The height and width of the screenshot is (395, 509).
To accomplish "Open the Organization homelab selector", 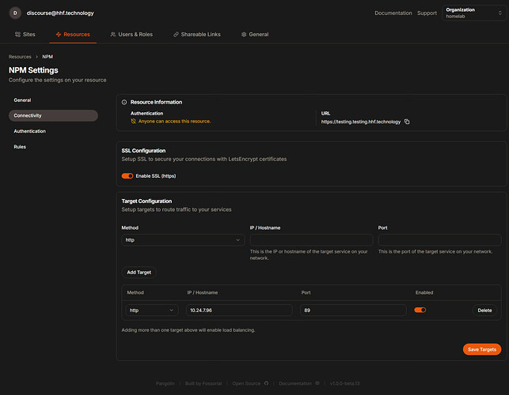I will [x=473, y=13].
